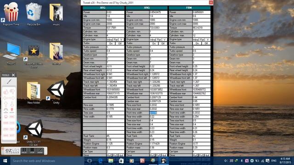Open the Popcorn Time desktop shortcut
This screenshot has width=294, height=165.
[x=11, y=14]
